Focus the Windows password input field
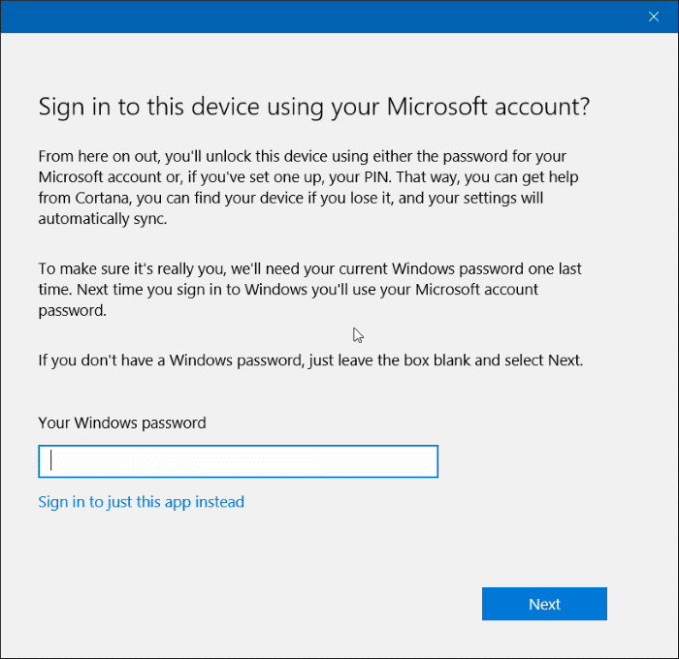The image size is (679, 659). point(239,461)
